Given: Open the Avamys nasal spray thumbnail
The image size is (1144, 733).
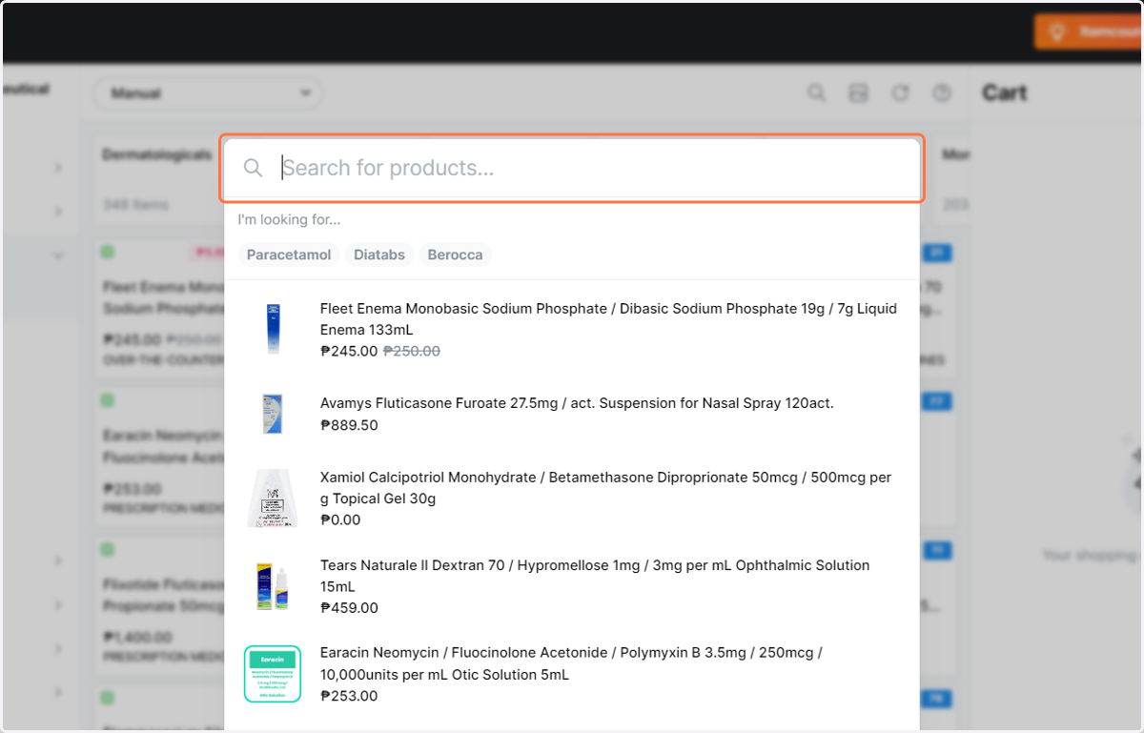Looking at the screenshot, I should 273,414.
